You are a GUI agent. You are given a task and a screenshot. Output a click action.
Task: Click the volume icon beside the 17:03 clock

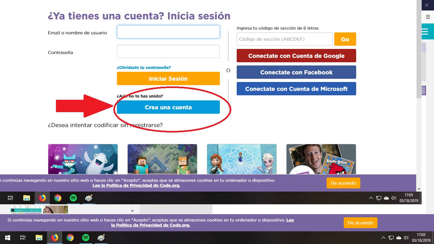406,238
